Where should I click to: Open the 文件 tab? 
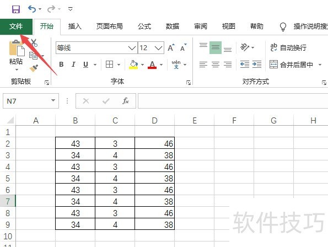tap(16, 26)
